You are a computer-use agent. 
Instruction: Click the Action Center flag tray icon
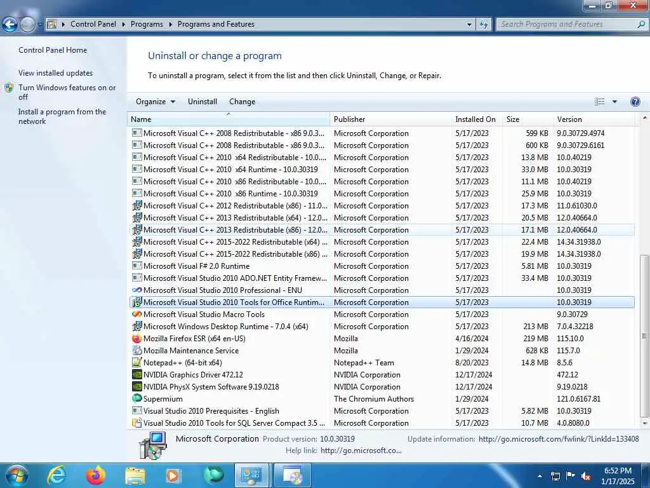click(x=571, y=477)
